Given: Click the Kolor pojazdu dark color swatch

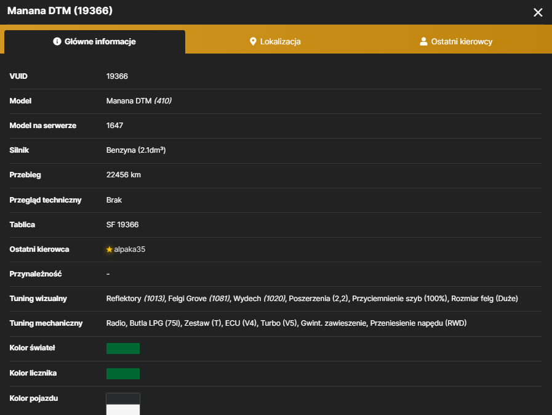Looking at the screenshot, I should pos(123,399).
